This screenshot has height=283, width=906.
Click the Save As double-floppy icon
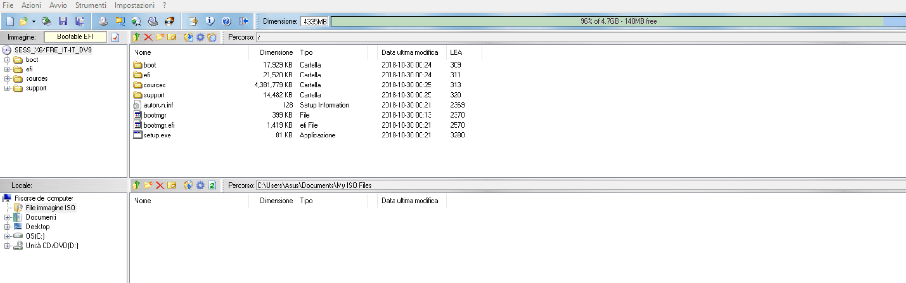click(80, 21)
